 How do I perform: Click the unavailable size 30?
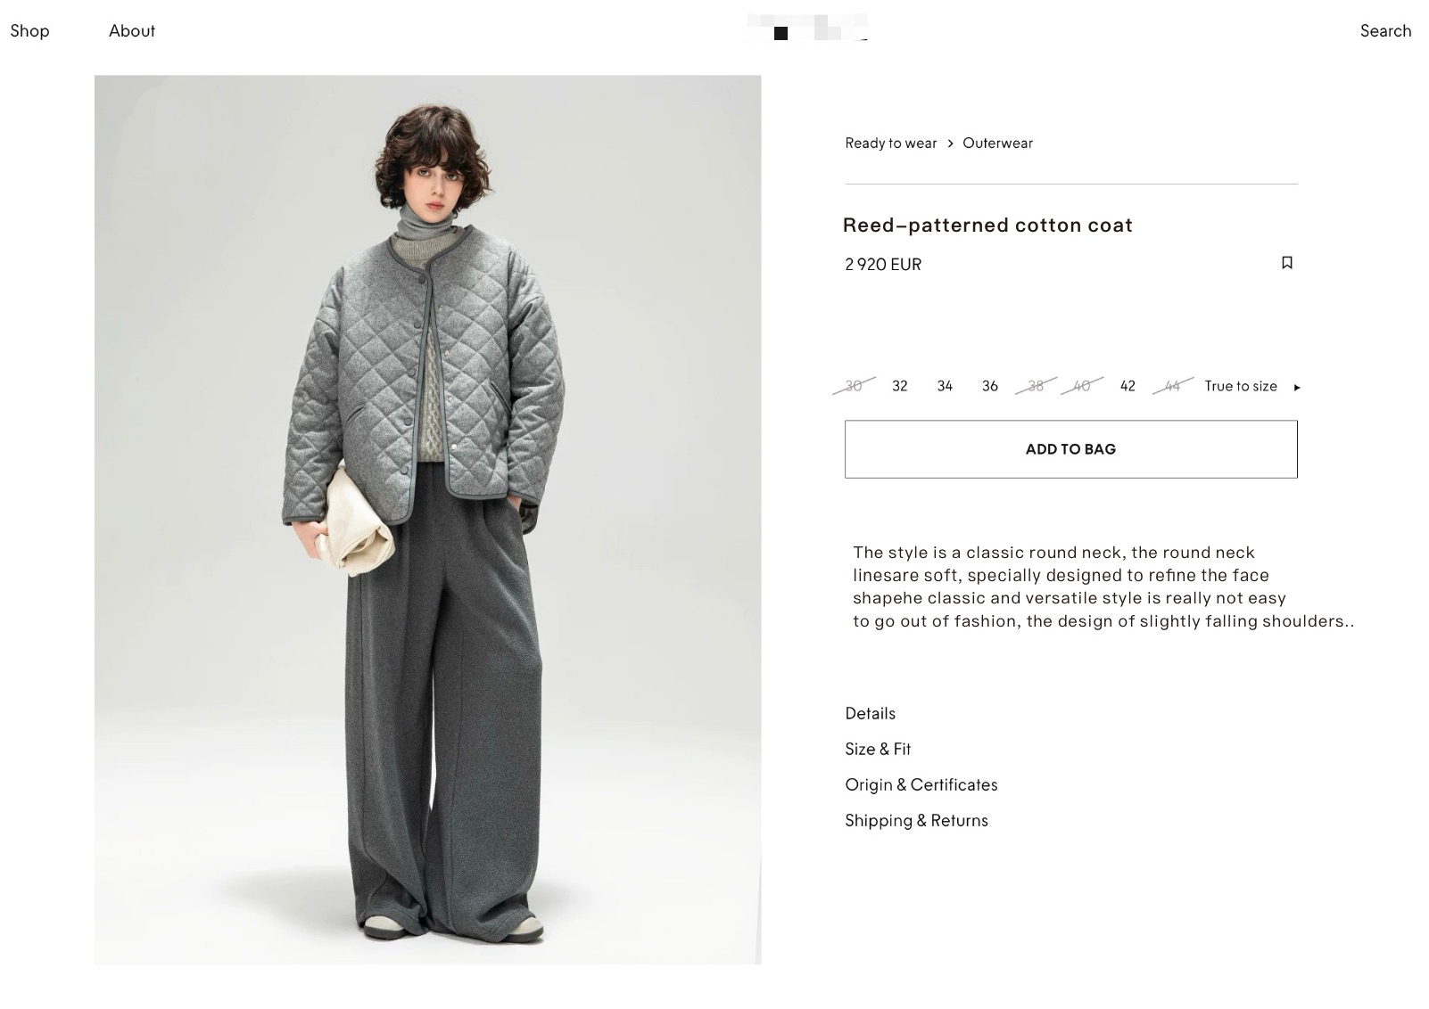pyautogui.click(x=854, y=386)
